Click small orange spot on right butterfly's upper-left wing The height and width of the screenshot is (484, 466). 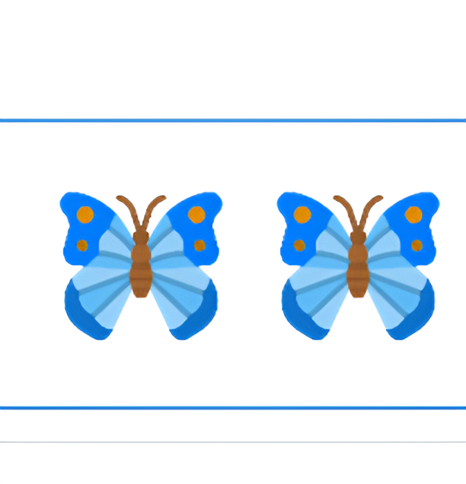(x=299, y=245)
